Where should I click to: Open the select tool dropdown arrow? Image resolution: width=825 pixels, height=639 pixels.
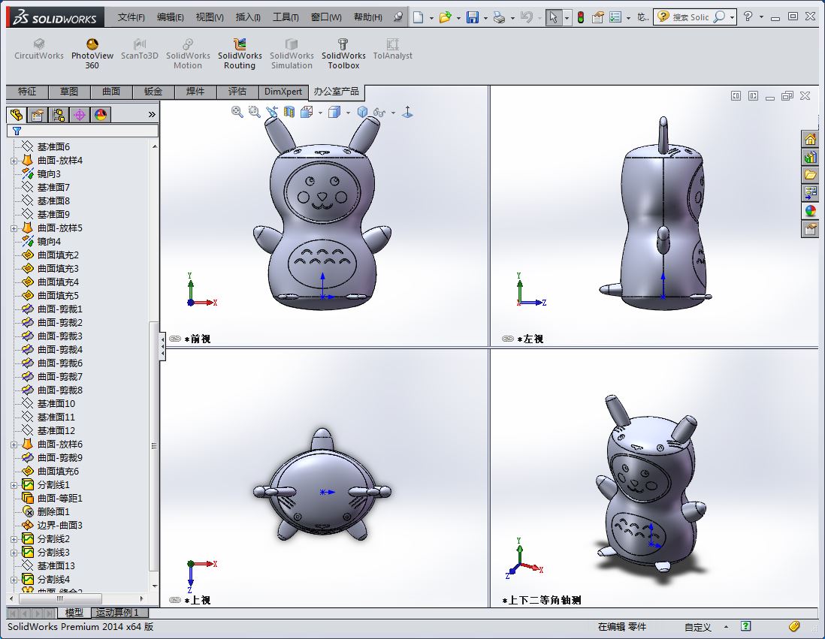(567, 18)
